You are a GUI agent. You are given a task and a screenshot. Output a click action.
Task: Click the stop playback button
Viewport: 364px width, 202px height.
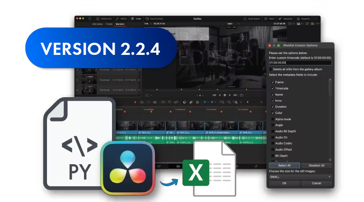pyautogui.click(x=225, y=95)
